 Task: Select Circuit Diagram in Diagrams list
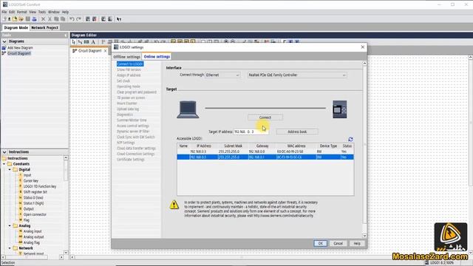click(19, 53)
